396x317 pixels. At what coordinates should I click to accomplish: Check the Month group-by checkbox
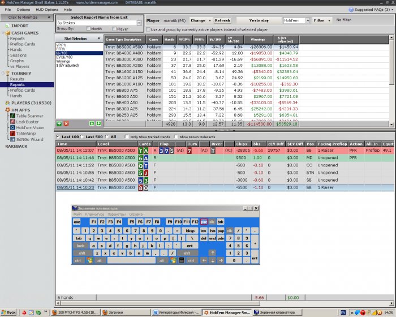(x=89, y=28)
